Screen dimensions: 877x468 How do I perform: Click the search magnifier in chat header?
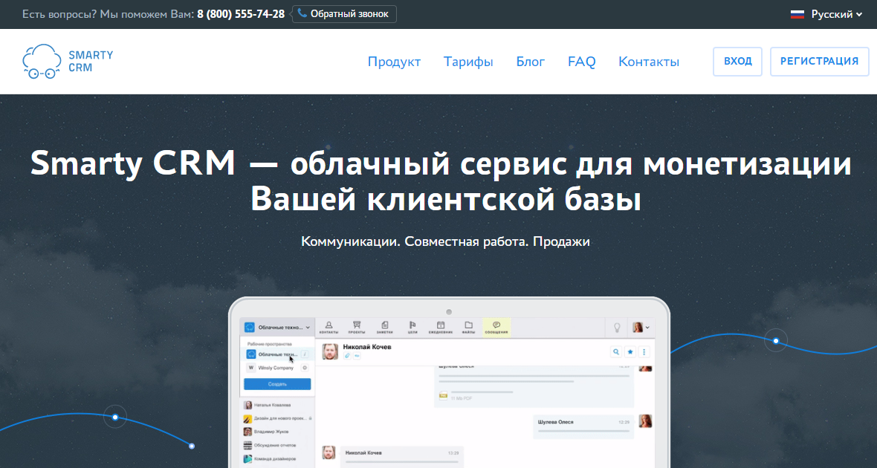click(x=615, y=351)
